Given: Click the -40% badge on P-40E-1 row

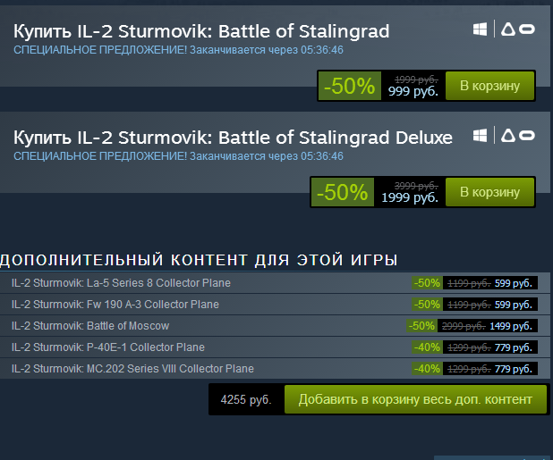Looking at the screenshot, I should click(427, 347).
